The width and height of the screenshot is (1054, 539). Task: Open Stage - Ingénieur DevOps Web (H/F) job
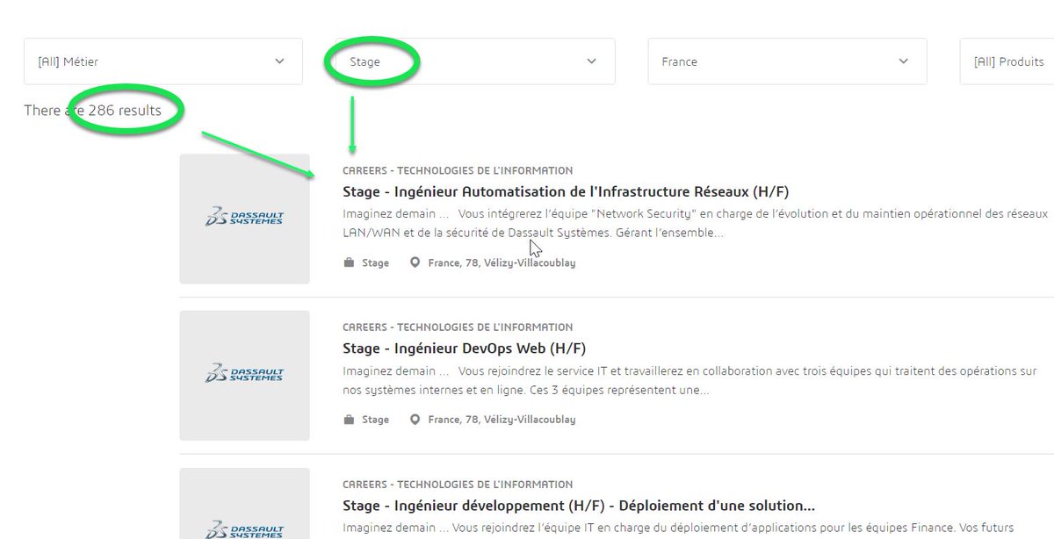(x=464, y=349)
